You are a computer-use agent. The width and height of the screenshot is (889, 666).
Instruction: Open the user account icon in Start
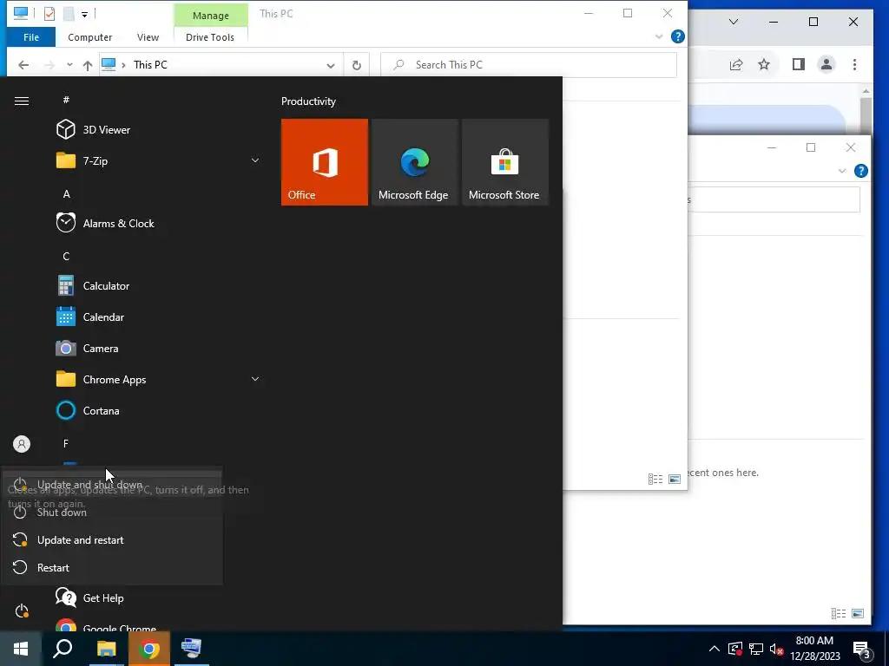pos(22,444)
